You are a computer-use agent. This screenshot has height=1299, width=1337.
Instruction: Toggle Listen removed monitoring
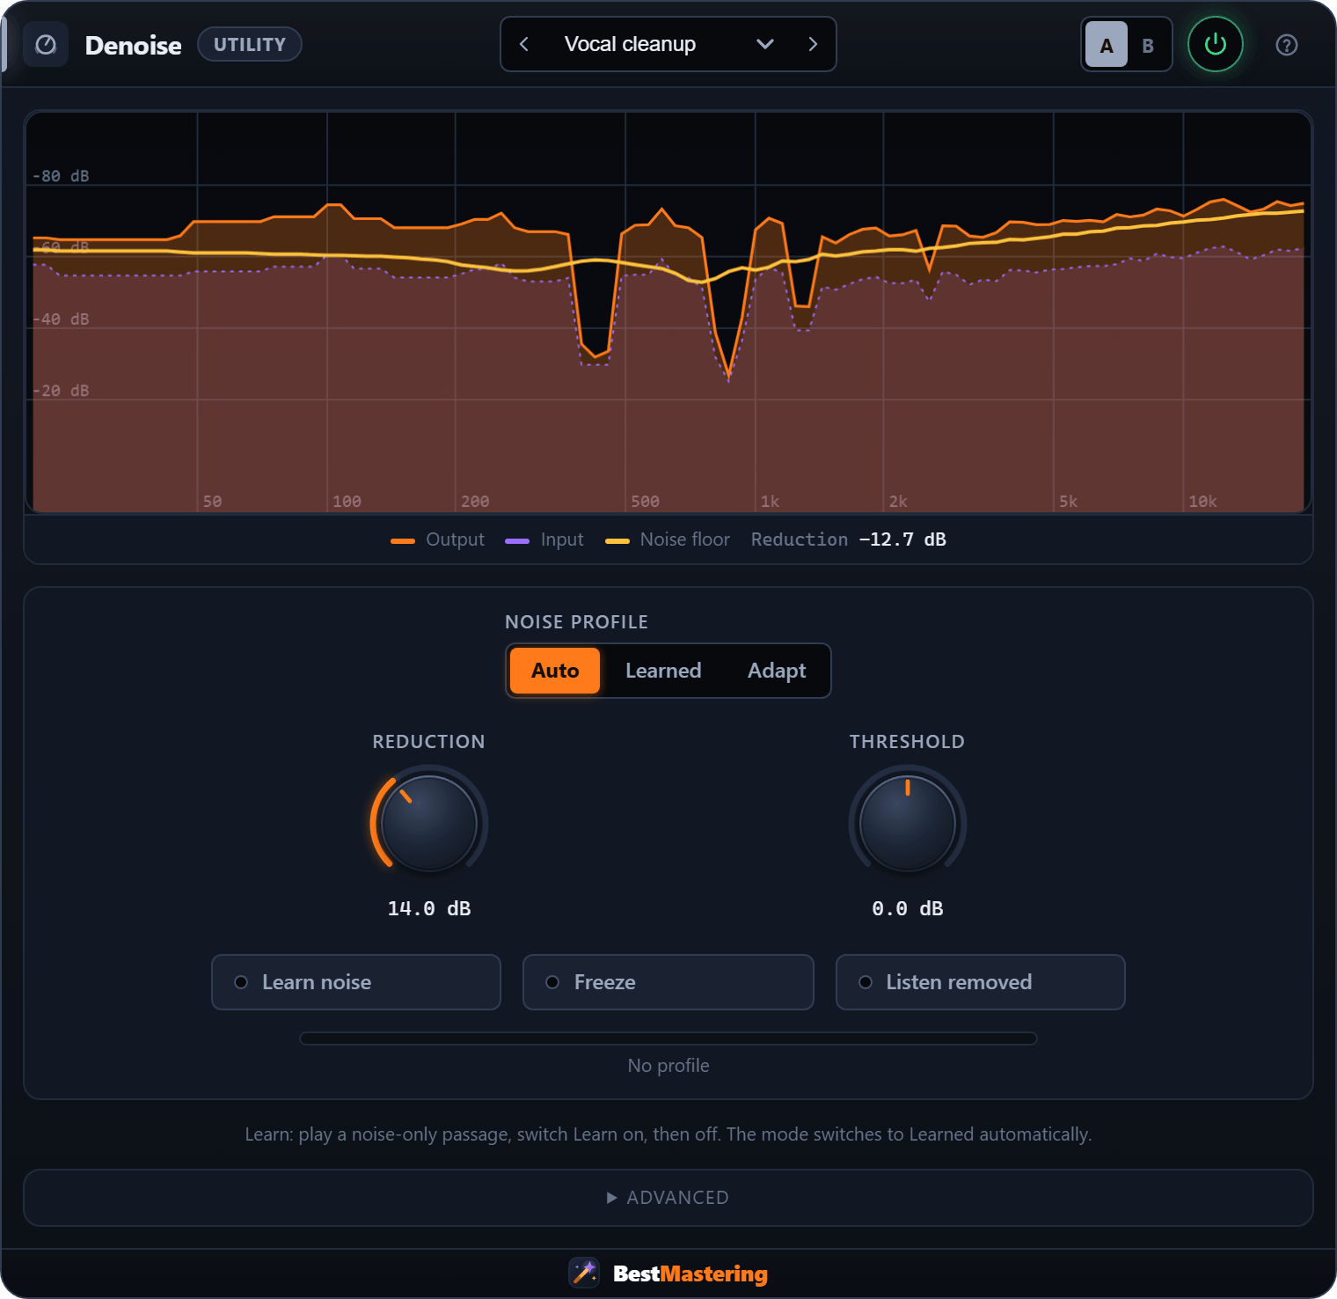[981, 982]
